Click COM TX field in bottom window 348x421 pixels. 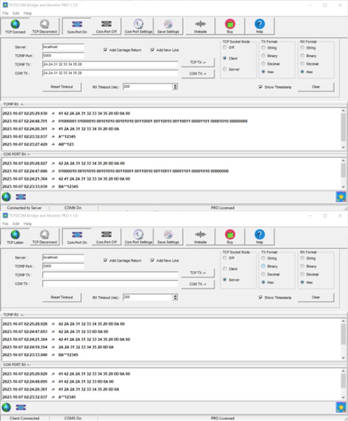[x=110, y=284]
